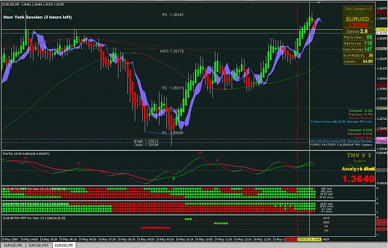Click the yellow EURUSD symbol name
388x248 pixels.
point(358,19)
